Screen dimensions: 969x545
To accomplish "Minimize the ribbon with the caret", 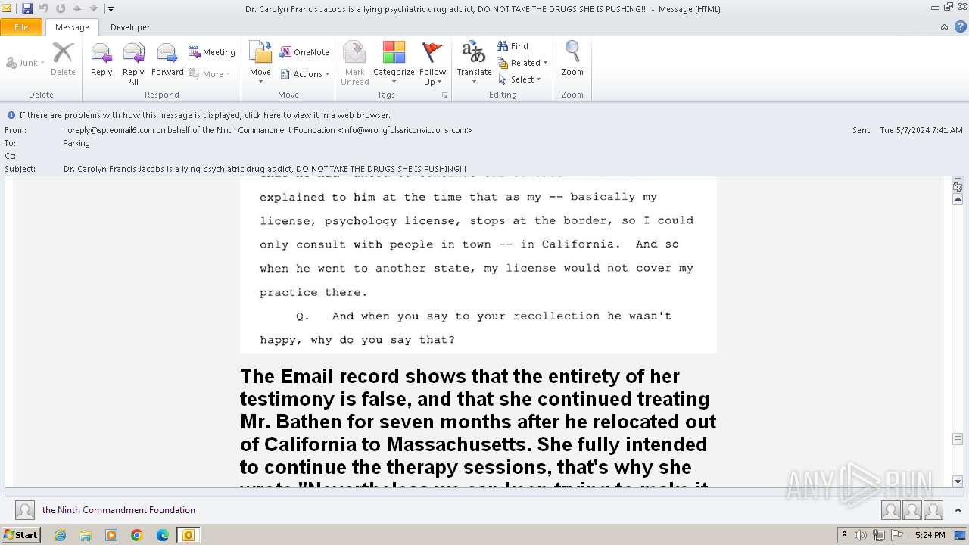I will tap(944, 27).
